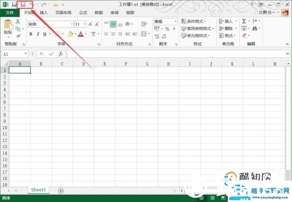The height and width of the screenshot is (202, 292).
Task: Click the Format Painter brush icon
Action: (x=18, y=36)
